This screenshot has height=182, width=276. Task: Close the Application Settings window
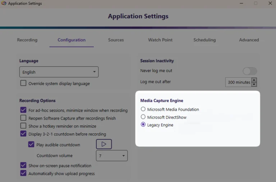[270, 3]
